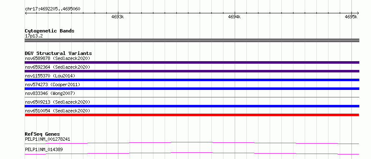Click the 4693k ruler tick label
This screenshot has height=159, width=371.
(x=118, y=17)
